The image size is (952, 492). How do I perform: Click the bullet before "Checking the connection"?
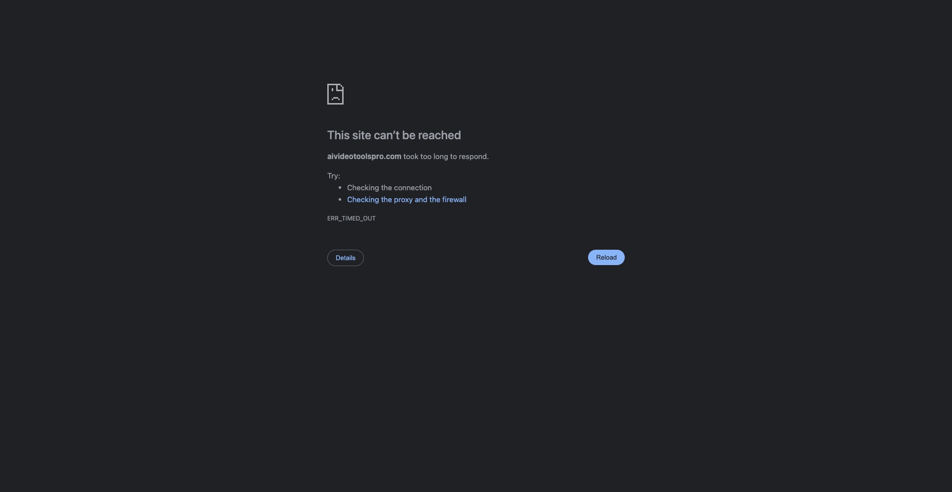(x=340, y=188)
